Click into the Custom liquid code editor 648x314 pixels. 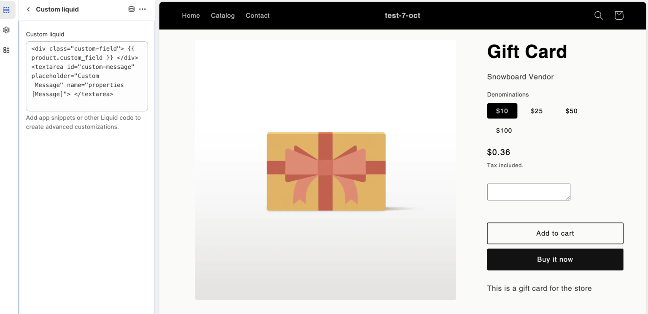pyautogui.click(x=87, y=76)
